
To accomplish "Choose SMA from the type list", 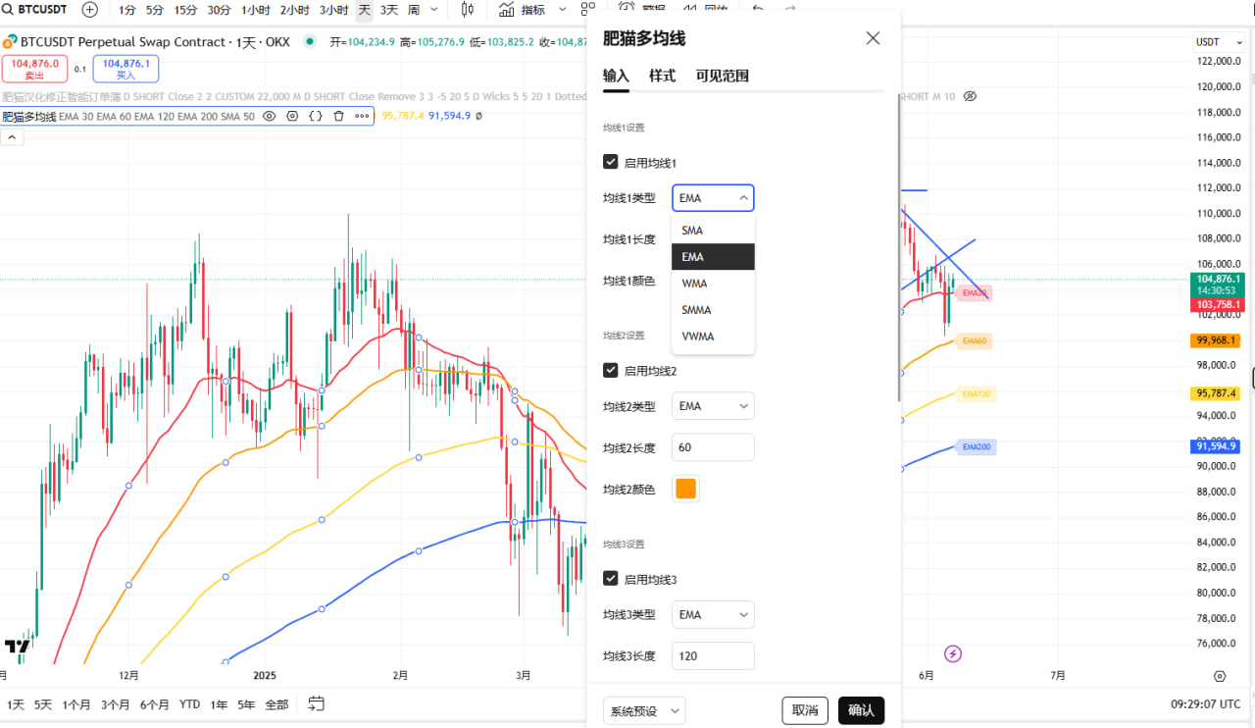I will pyautogui.click(x=713, y=231).
